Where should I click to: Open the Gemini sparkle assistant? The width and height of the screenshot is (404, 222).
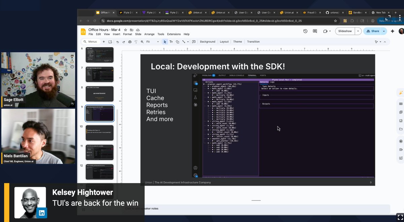click(x=393, y=31)
